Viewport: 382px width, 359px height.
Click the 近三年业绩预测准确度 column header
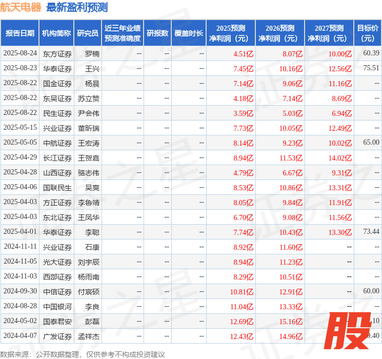coord(123,33)
